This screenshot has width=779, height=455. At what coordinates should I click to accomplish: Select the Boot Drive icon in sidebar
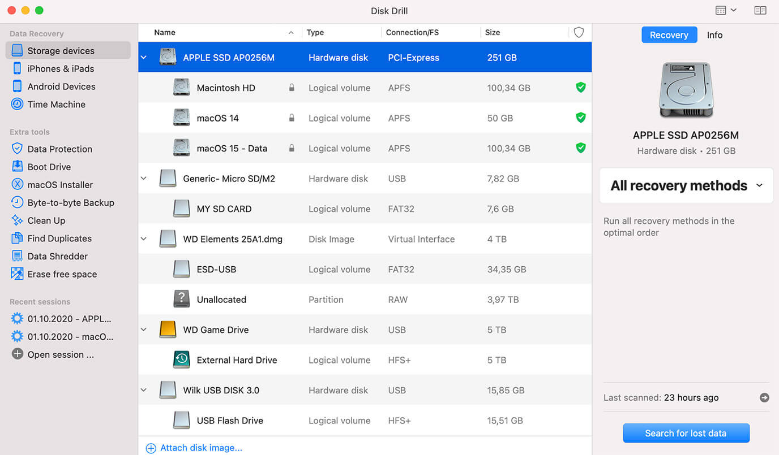(x=17, y=167)
